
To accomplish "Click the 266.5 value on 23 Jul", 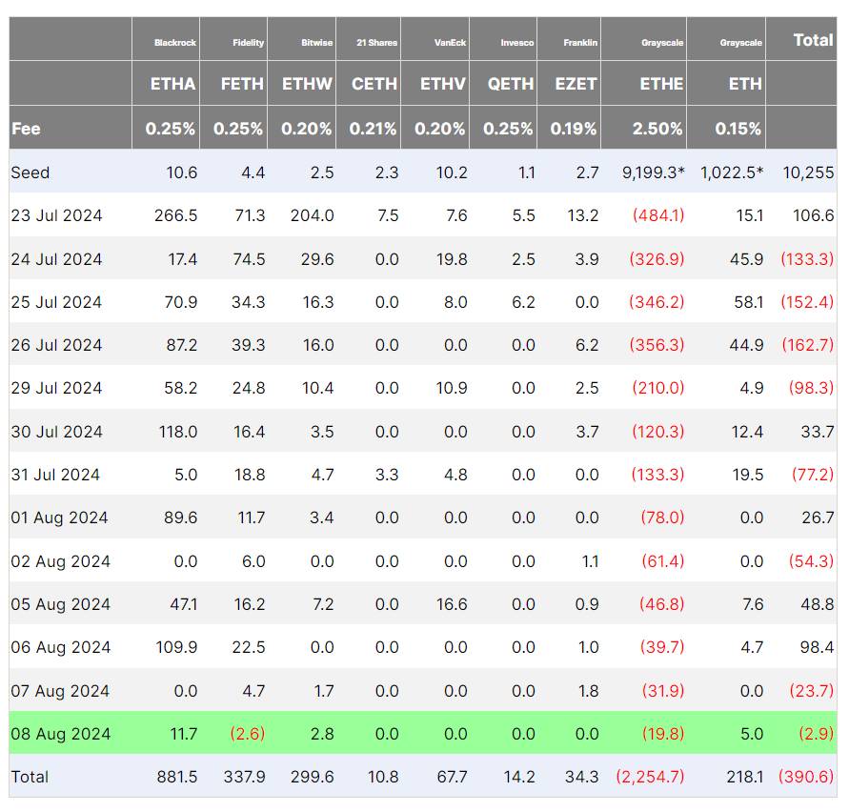I will pos(175,215).
